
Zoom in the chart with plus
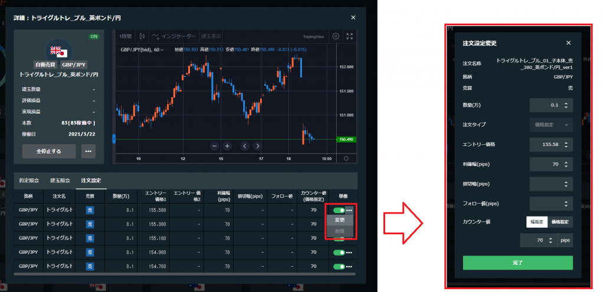tap(228, 146)
